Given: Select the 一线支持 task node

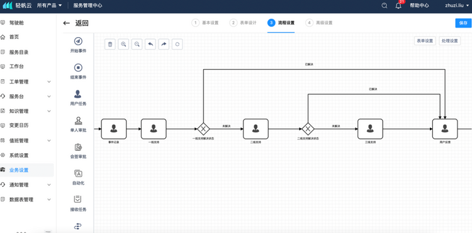Looking at the screenshot, I should [154, 129].
